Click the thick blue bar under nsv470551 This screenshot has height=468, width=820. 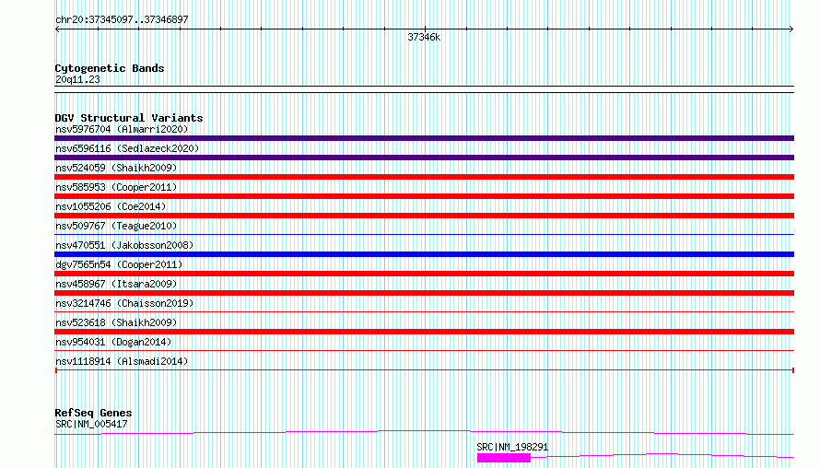[x=424, y=254]
